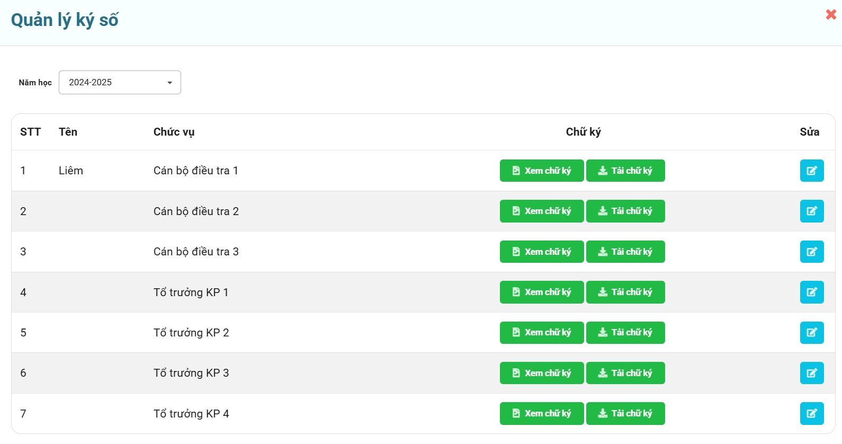Edit the Tổ trưởng KP 3 signature
The height and width of the screenshot is (444, 842).
(811, 373)
